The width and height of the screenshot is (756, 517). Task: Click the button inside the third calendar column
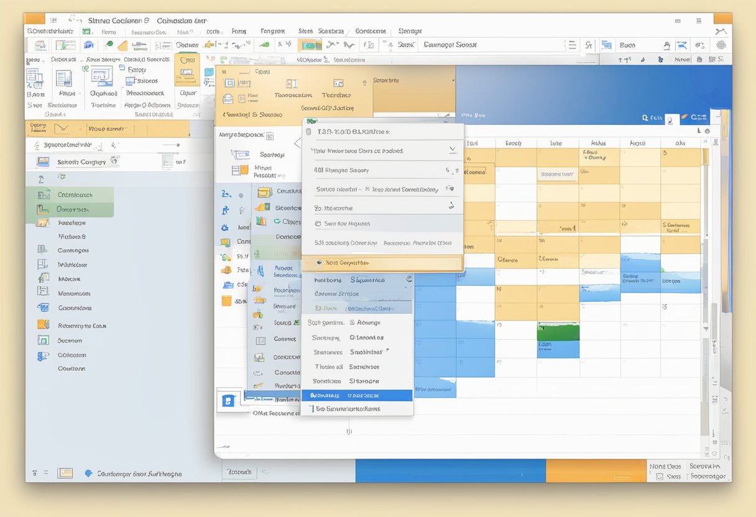[556, 175]
